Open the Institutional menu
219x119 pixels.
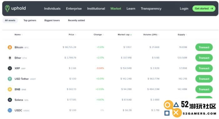tap(96, 8)
